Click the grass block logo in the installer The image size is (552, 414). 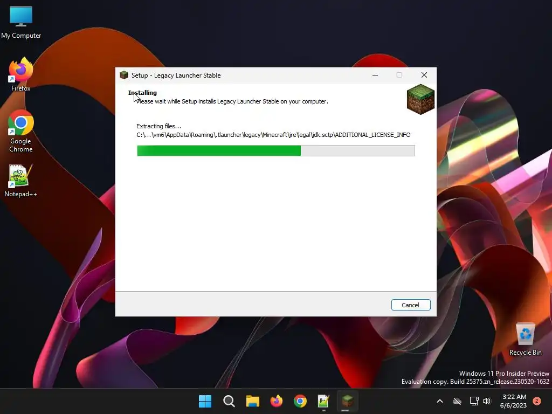click(x=420, y=99)
